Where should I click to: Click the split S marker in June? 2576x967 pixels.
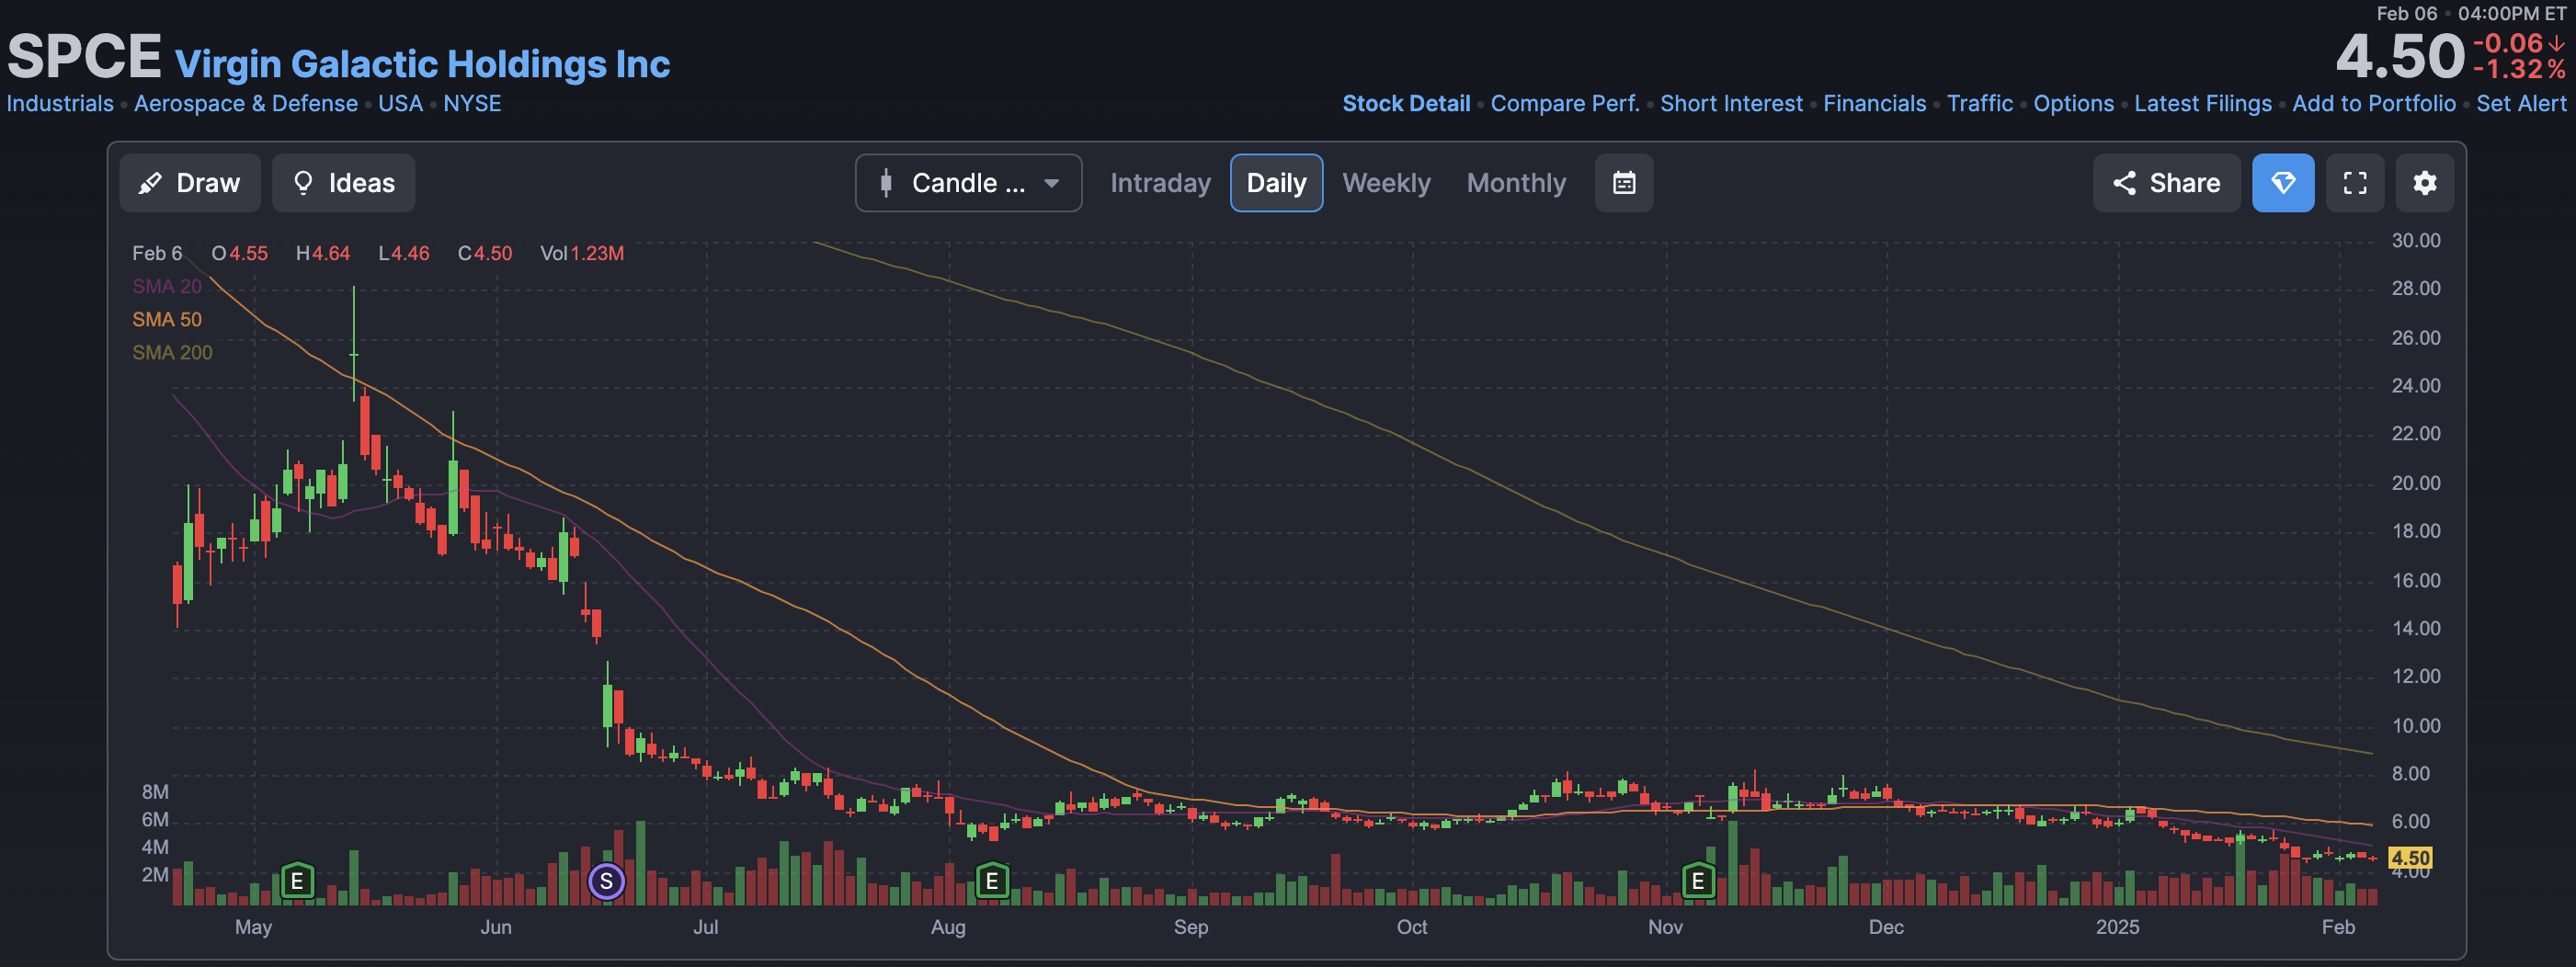pyautogui.click(x=606, y=882)
